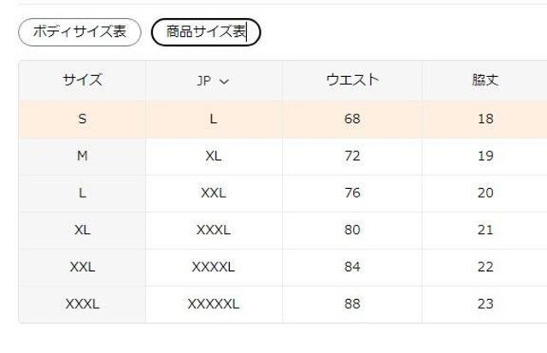The height and width of the screenshot is (353, 547).
Task: Click the JP value XXL cell
Action: click(x=213, y=193)
